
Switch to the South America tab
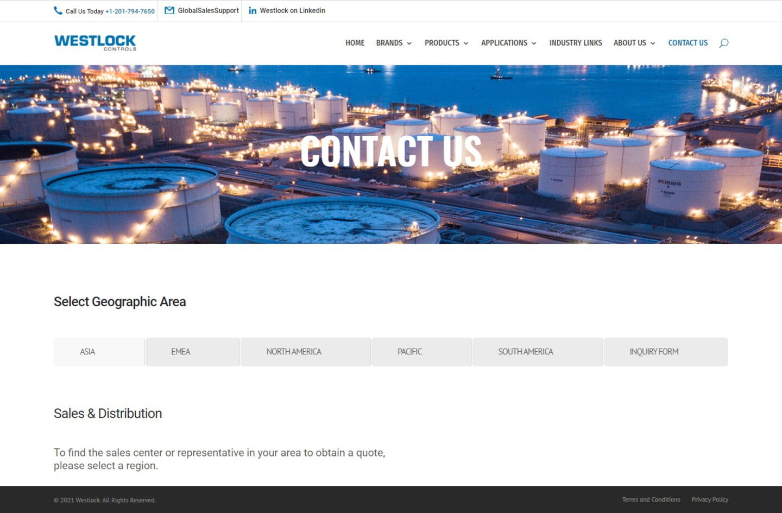[526, 352]
